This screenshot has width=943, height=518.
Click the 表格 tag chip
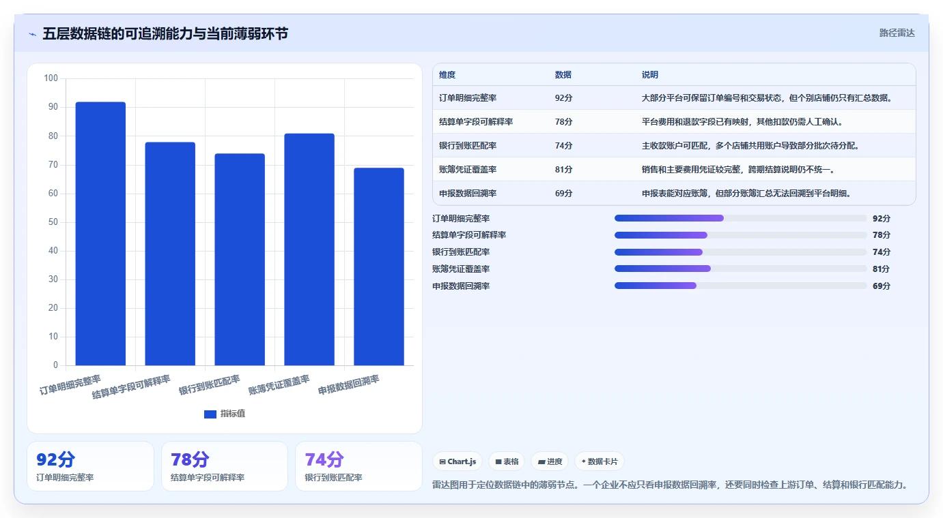point(507,461)
